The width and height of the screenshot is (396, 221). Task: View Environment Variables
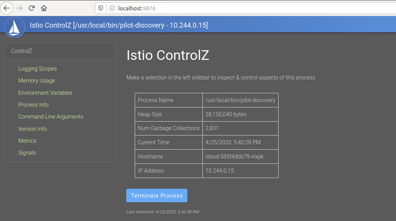pyautogui.click(x=45, y=92)
